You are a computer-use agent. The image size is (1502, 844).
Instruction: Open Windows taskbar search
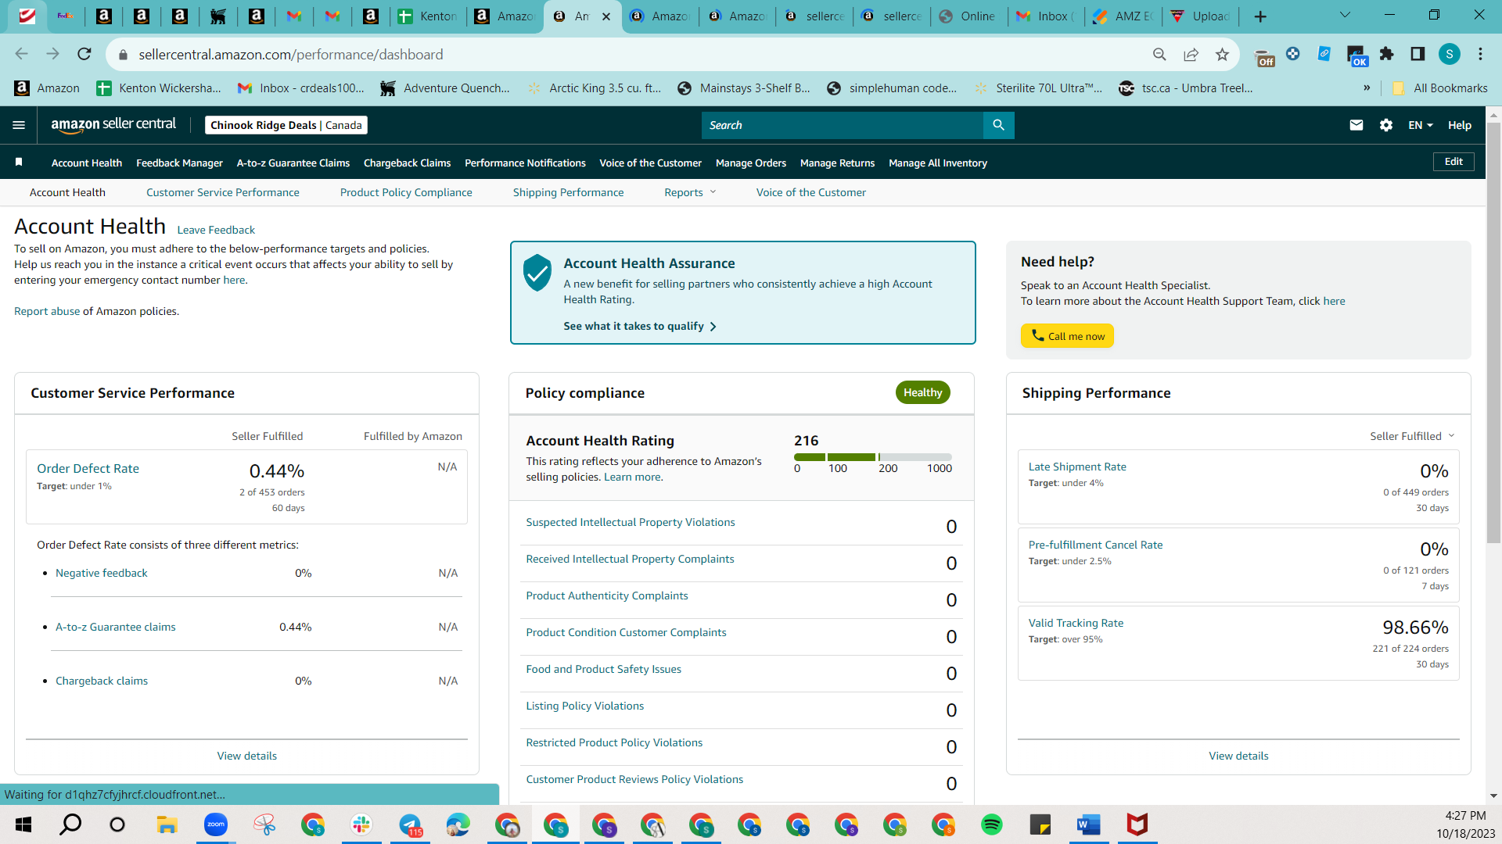pos(70,824)
